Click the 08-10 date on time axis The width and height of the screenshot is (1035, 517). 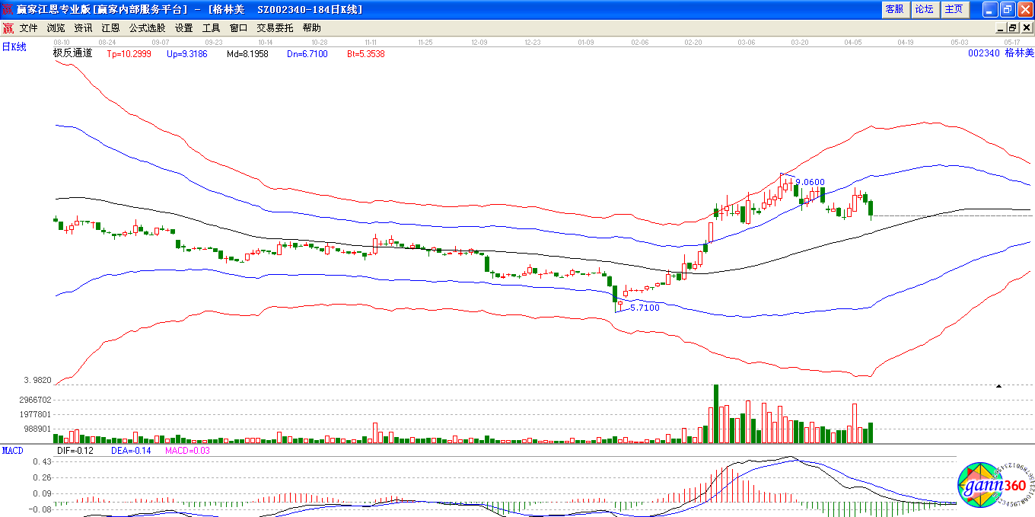click(62, 43)
